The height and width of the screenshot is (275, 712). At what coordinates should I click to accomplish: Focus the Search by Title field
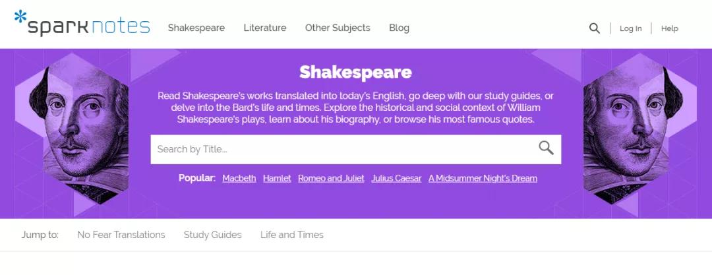pos(343,149)
